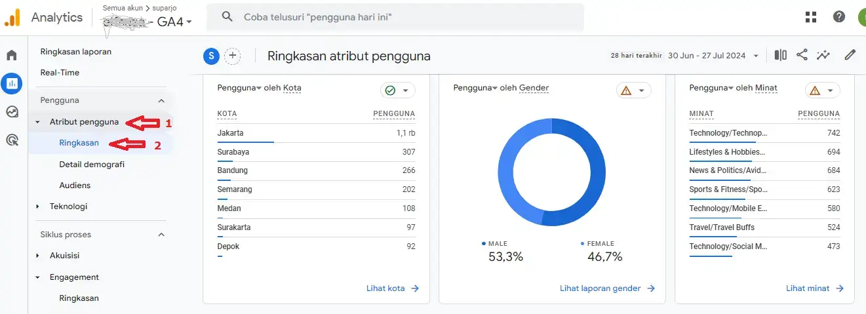Viewport: 866px width, 314px height.
Task: Open the Advertising icon in left rail
Action: [x=12, y=140]
